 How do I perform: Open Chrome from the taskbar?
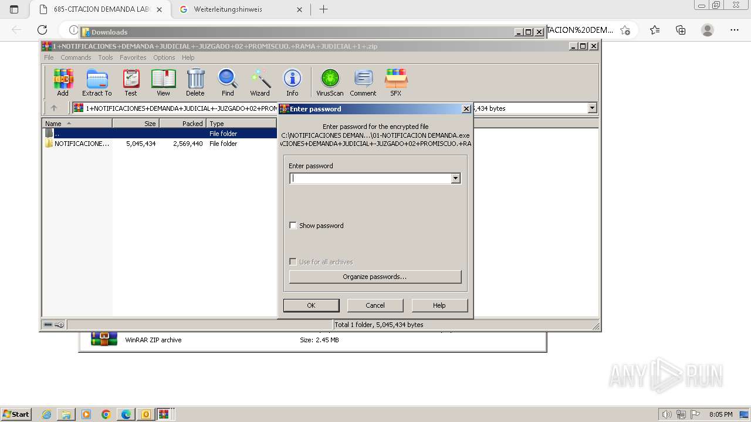click(x=106, y=414)
